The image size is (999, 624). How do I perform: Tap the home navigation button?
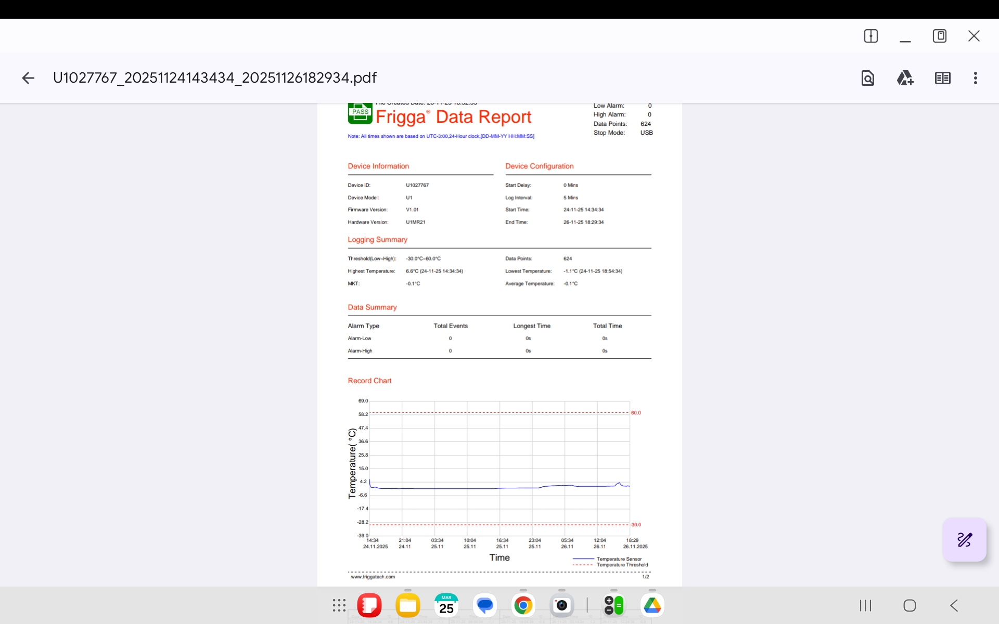coord(910,605)
